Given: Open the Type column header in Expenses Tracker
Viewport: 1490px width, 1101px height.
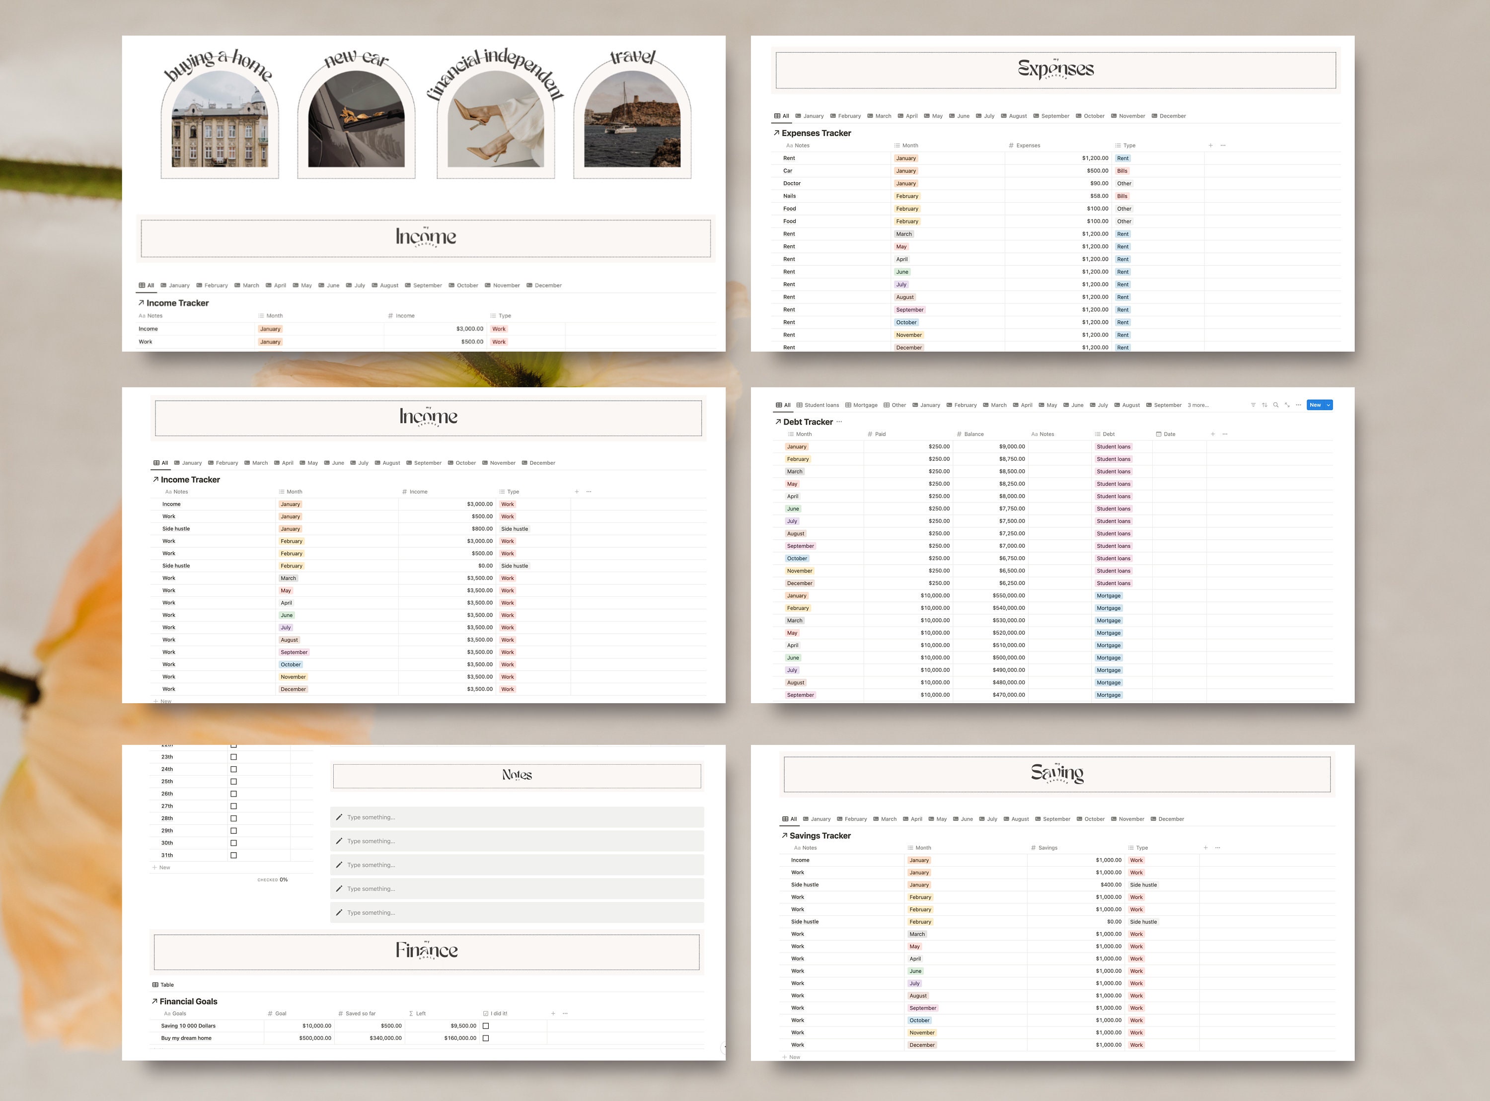Looking at the screenshot, I should (x=1125, y=146).
